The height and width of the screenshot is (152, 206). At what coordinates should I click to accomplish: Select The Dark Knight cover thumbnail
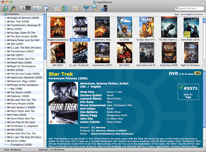pos(169,27)
